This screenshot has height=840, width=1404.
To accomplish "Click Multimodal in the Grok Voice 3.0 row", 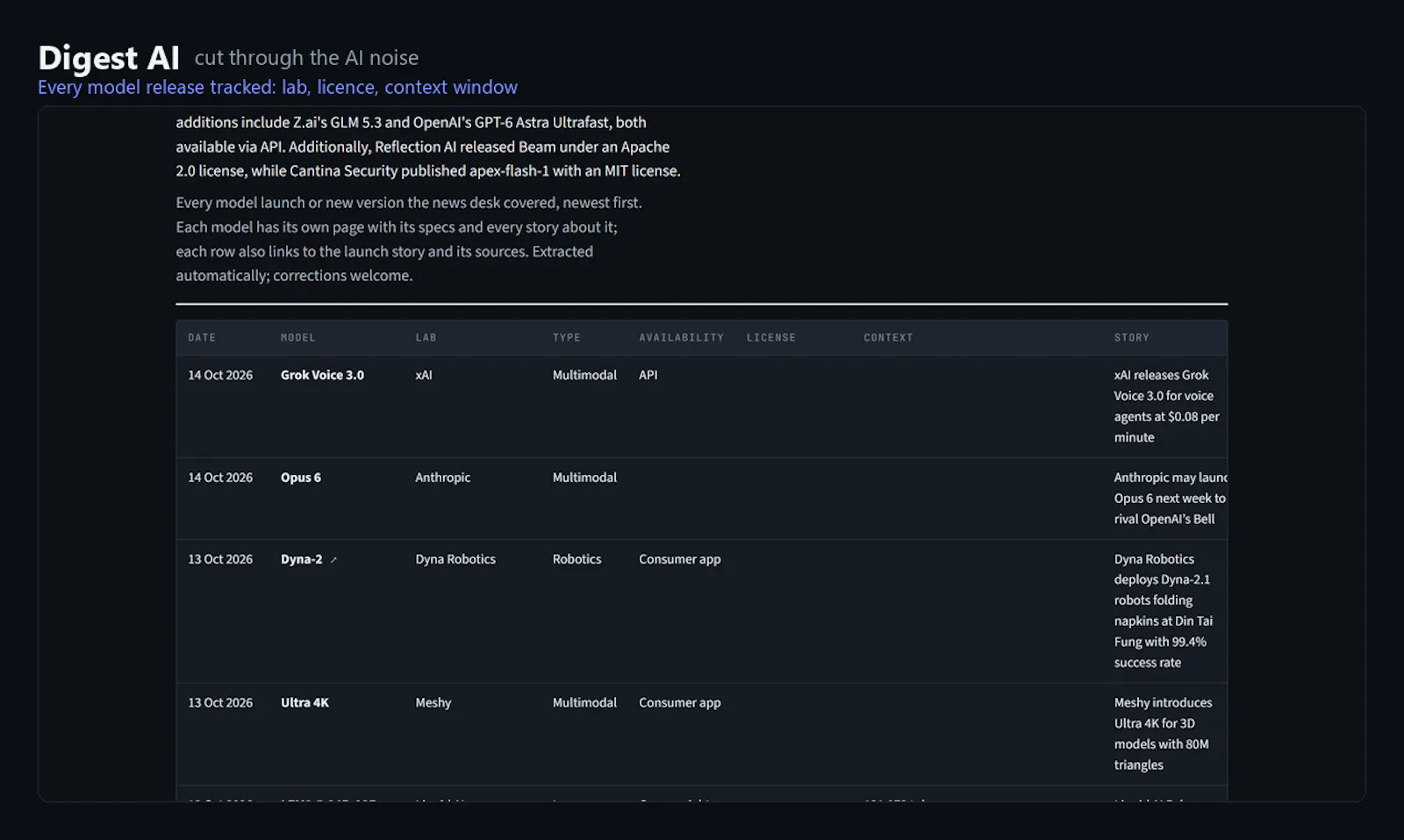I will click(584, 375).
